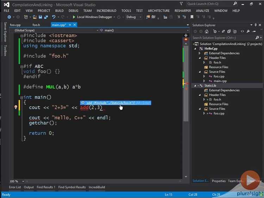The image size is (264, 198).
Task: Collapse the StaticLib project node
Action: 195,86
